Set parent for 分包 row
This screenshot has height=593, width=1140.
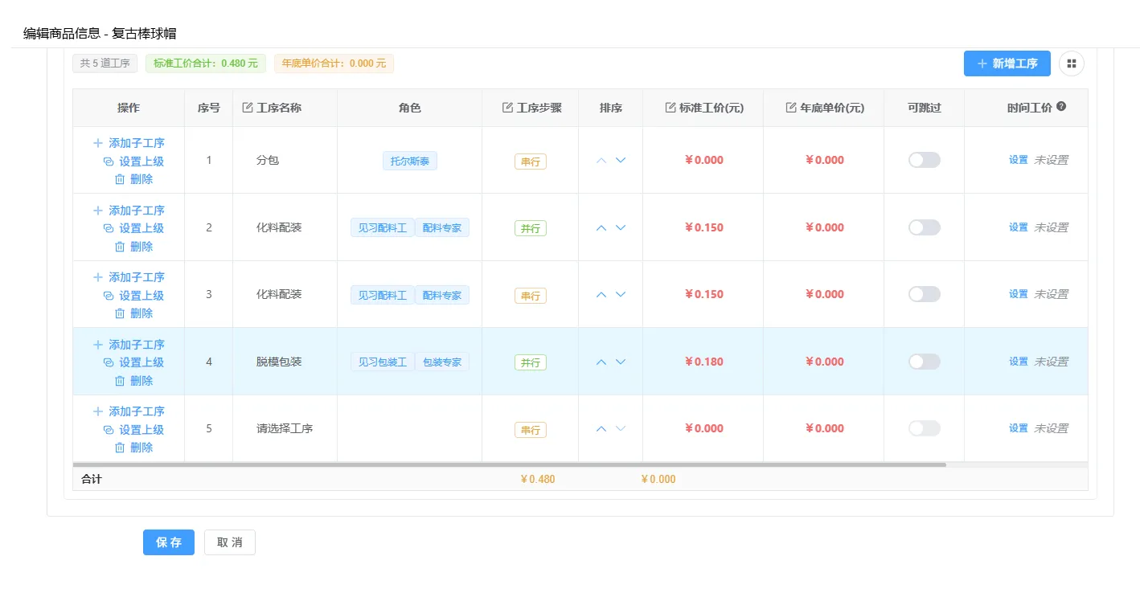click(133, 162)
